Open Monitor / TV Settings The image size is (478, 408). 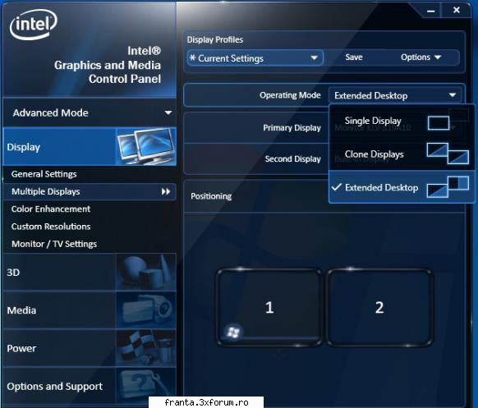click(54, 244)
